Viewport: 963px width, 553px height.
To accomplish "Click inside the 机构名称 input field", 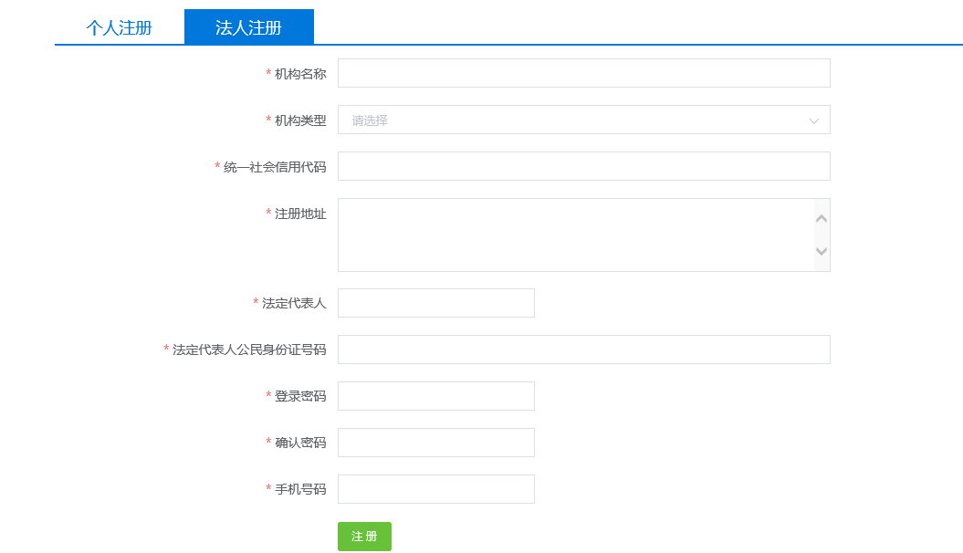I will click(x=583, y=73).
